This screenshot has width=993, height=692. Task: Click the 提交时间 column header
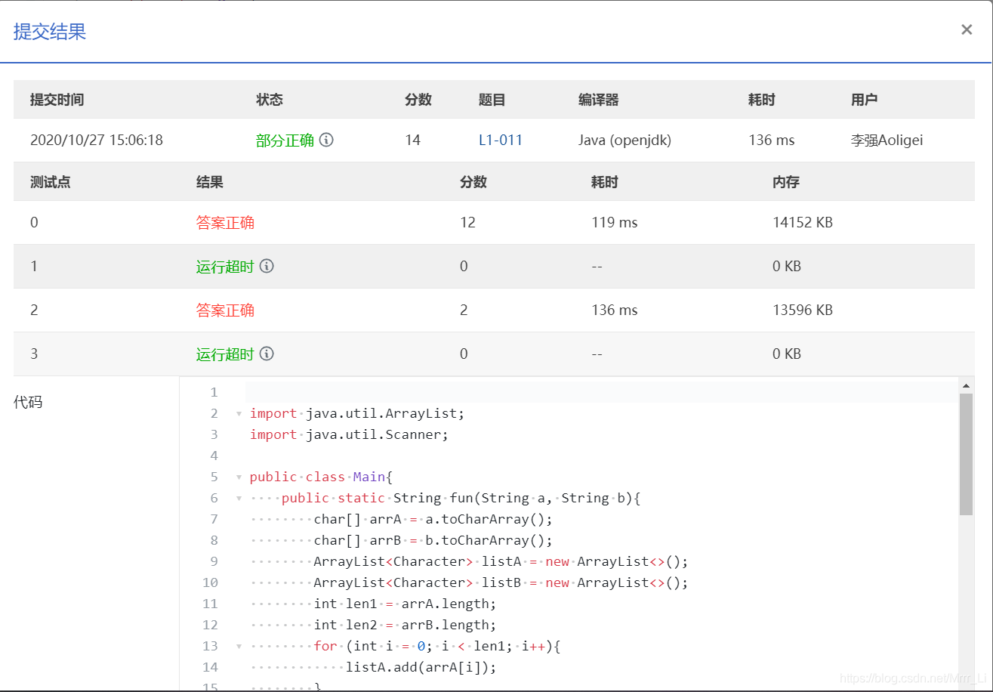(x=57, y=100)
